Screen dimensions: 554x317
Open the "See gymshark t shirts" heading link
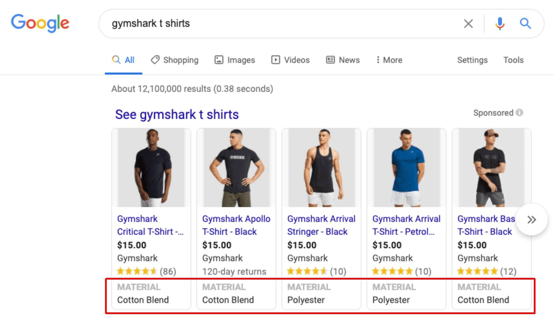coord(177,114)
